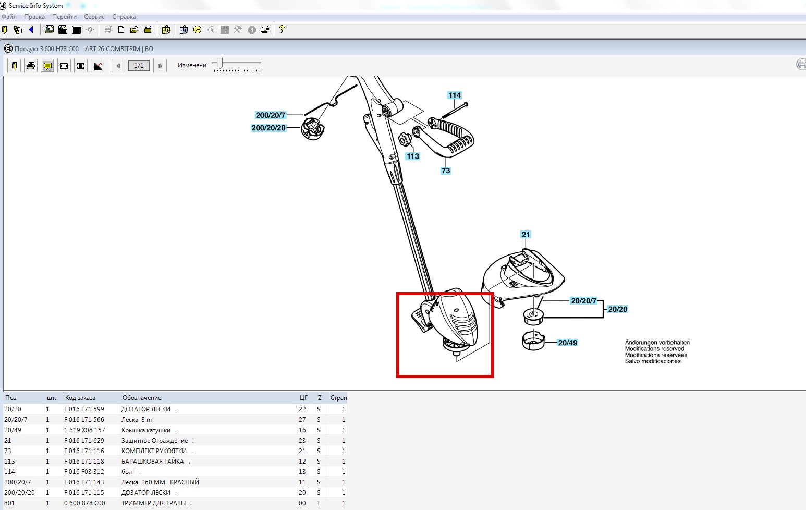Screen dimensions: 806x510
Task: Click the fit-to-width double arrow icon
Action: 81,66
